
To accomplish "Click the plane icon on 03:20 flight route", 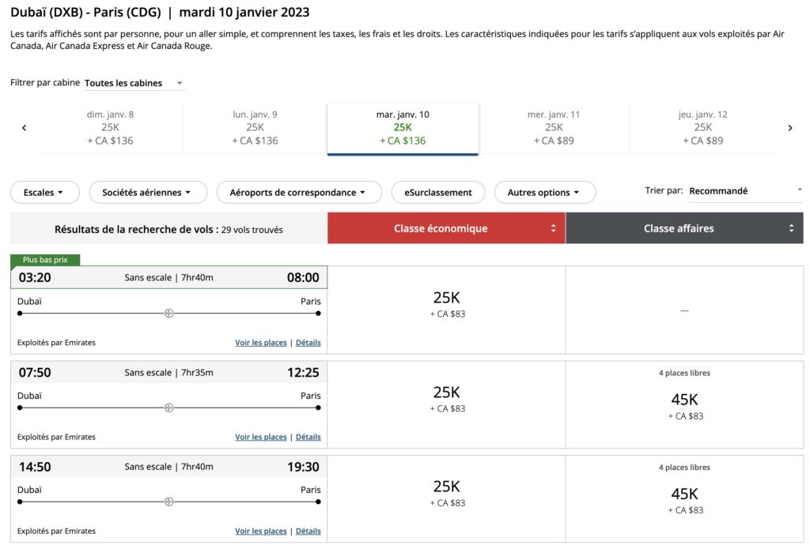I will coord(168,314).
